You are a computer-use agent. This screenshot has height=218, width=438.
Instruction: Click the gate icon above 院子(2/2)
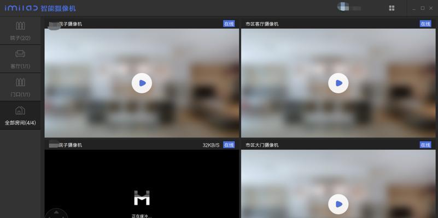pos(20,26)
